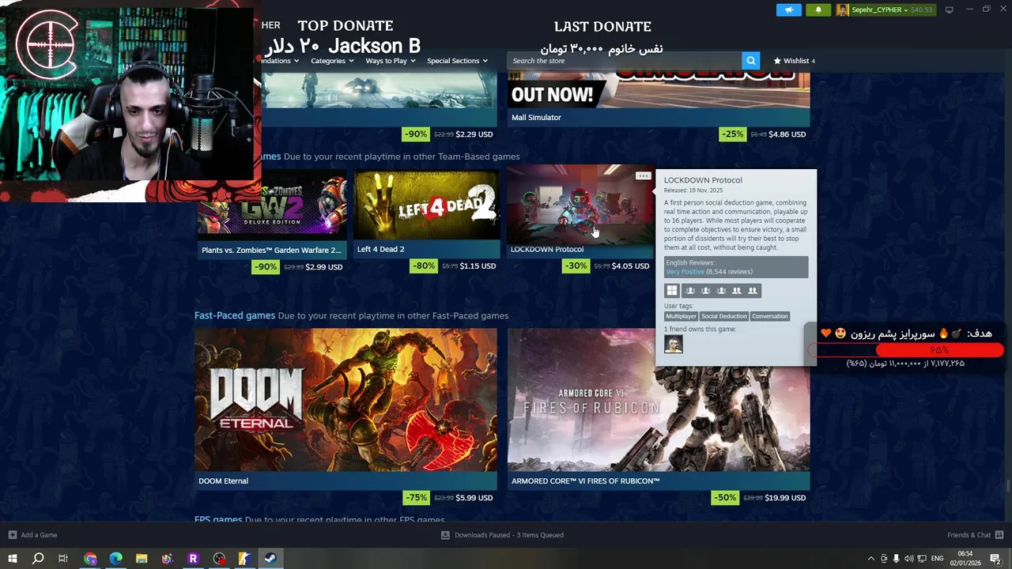Image resolution: width=1012 pixels, height=569 pixels.
Task: Open Plants vs. Zombies Garden Warfare 2 capsule
Action: coord(272,213)
